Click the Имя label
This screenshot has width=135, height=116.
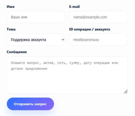point(10,7)
